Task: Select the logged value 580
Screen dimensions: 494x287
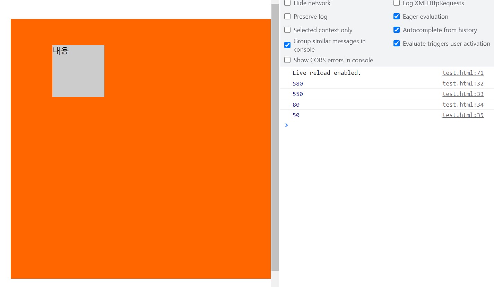Action: point(298,83)
